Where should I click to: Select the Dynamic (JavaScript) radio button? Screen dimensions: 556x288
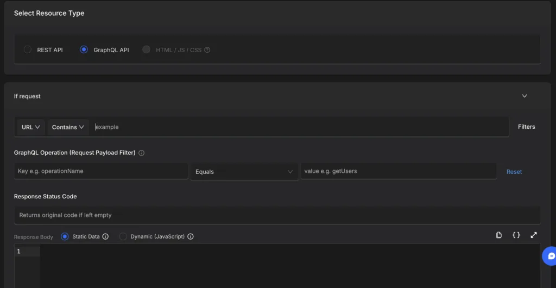pos(123,236)
